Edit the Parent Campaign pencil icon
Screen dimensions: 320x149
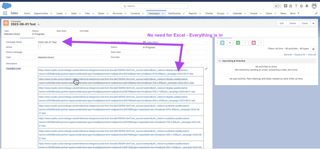click(102, 52)
